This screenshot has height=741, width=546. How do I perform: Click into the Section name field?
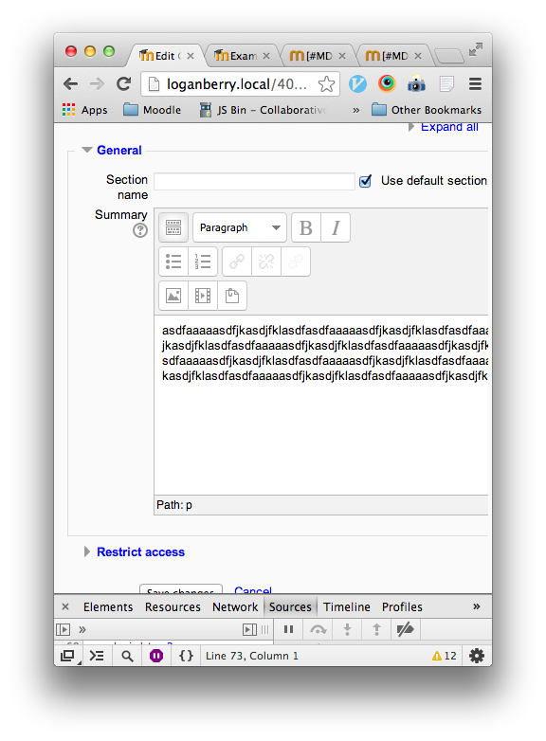(x=254, y=181)
